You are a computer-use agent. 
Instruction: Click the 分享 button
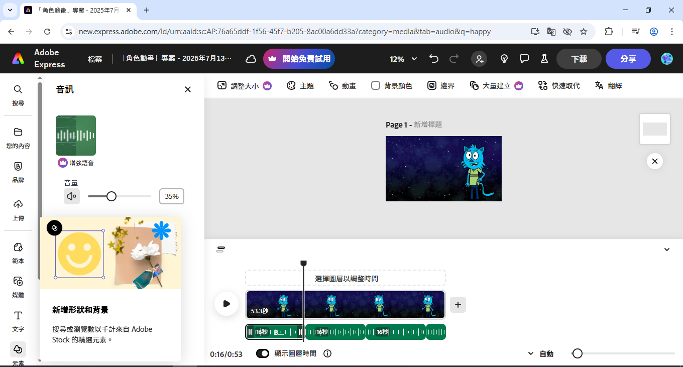[x=628, y=59]
